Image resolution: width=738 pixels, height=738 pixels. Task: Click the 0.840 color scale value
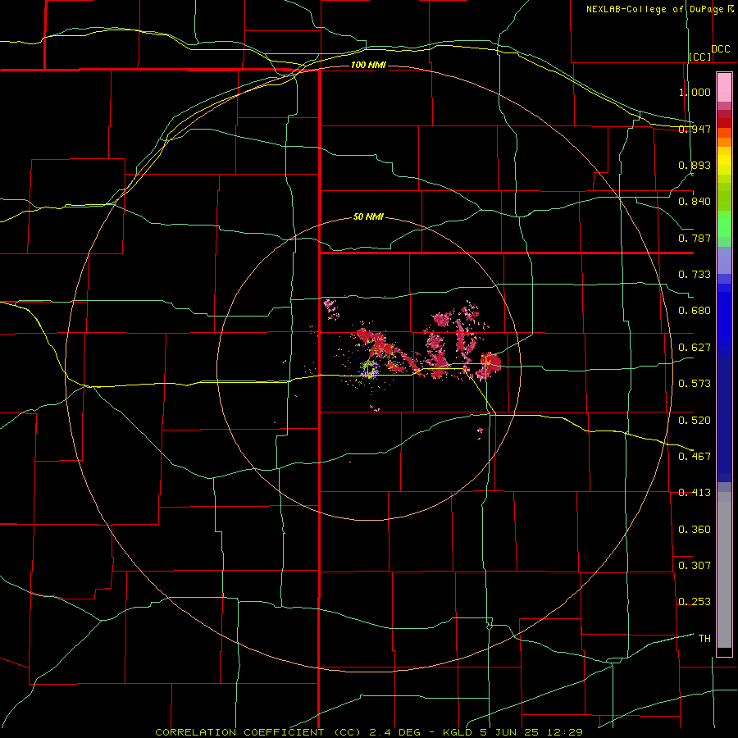pyautogui.click(x=695, y=202)
